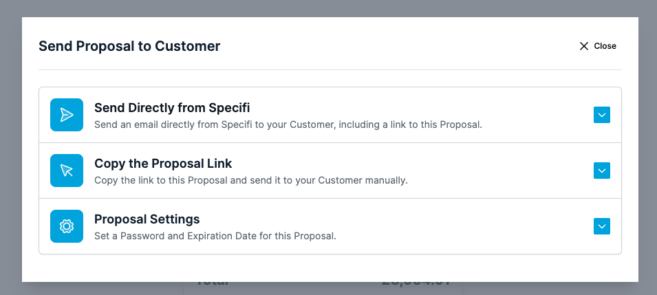Click the X icon beside Close
The image size is (657, 295).
pos(583,46)
